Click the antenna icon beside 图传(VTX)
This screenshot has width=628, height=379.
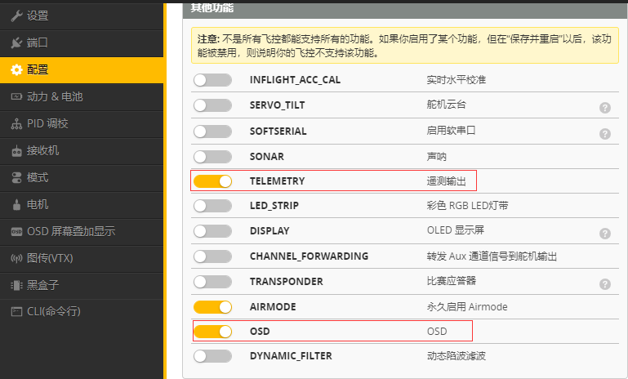tap(16, 258)
